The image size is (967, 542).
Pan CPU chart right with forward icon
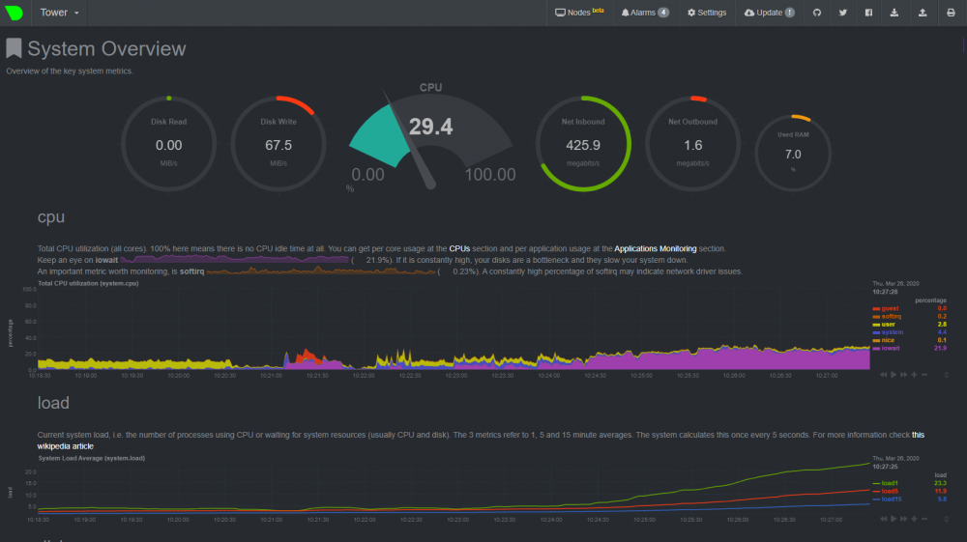[x=903, y=375]
